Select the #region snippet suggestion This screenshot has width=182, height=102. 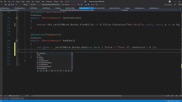(x=54, y=57)
